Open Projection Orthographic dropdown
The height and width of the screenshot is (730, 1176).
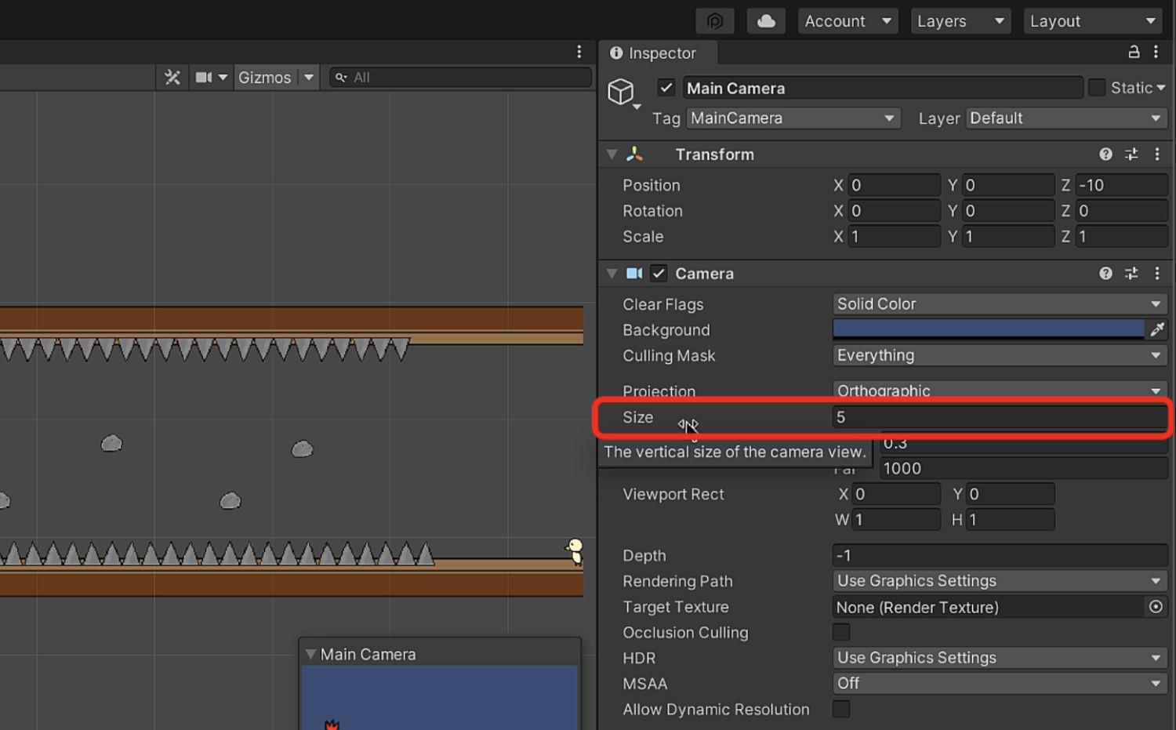(x=1000, y=390)
